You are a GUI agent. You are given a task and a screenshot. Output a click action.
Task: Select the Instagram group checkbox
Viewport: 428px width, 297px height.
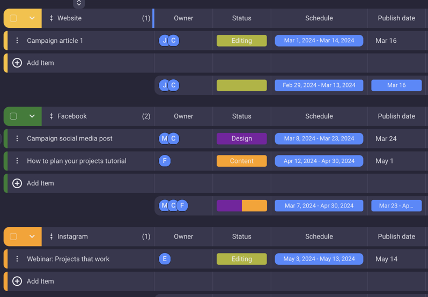click(13, 236)
